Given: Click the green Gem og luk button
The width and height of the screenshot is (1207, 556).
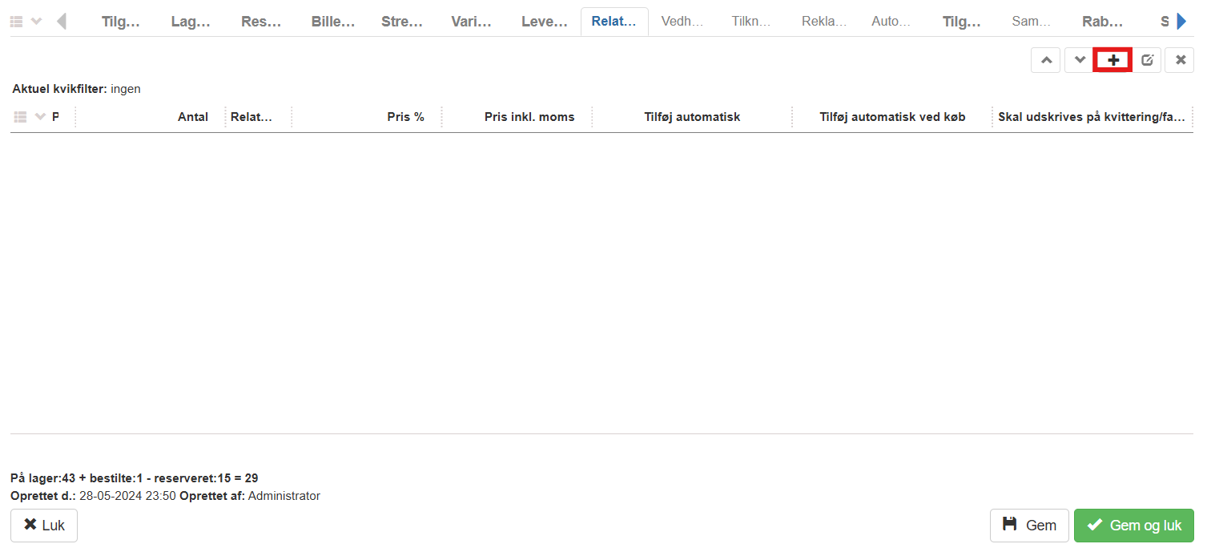Looking at the screenshot, I should [x=1134, y=526].
